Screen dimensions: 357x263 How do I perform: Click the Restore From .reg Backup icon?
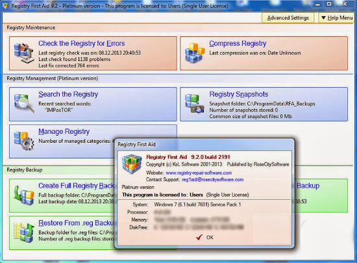24,232
